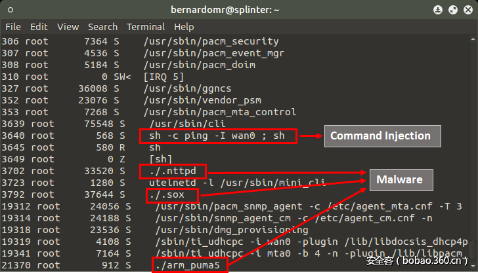The width and height of the screenshot is (478, 273).
Task: Click the text /usr/sbin/ggncs
Action: [x=188, y=88]
